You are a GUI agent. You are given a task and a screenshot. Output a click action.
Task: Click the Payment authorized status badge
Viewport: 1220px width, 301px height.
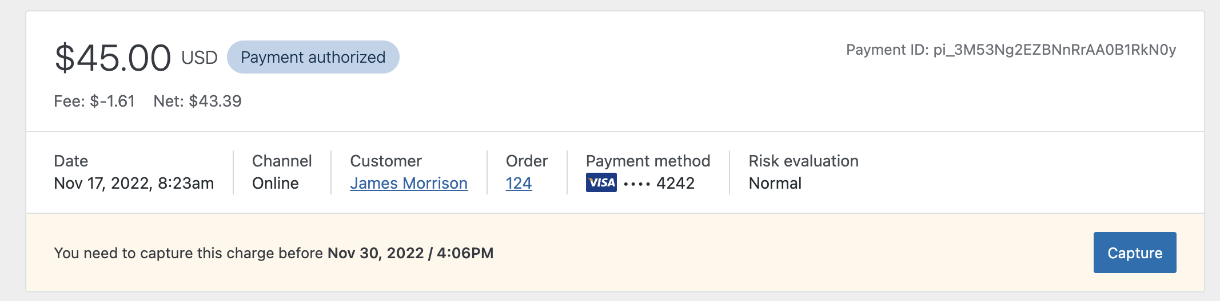tap(313, 57)
